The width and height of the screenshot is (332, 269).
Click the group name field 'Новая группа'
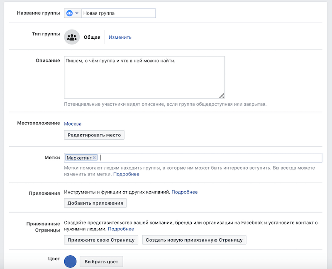point(118,13)
